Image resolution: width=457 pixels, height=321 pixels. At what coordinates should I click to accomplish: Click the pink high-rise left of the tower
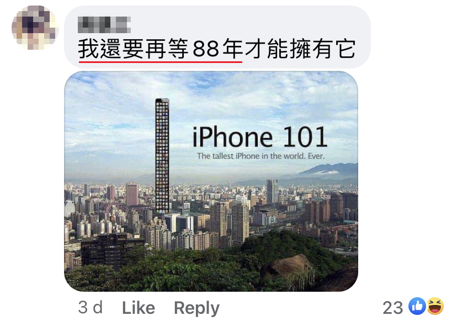[132, 194]
